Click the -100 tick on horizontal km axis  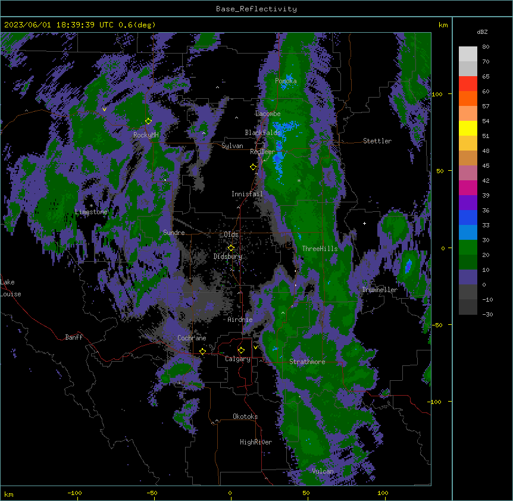[x=74, y=493]
